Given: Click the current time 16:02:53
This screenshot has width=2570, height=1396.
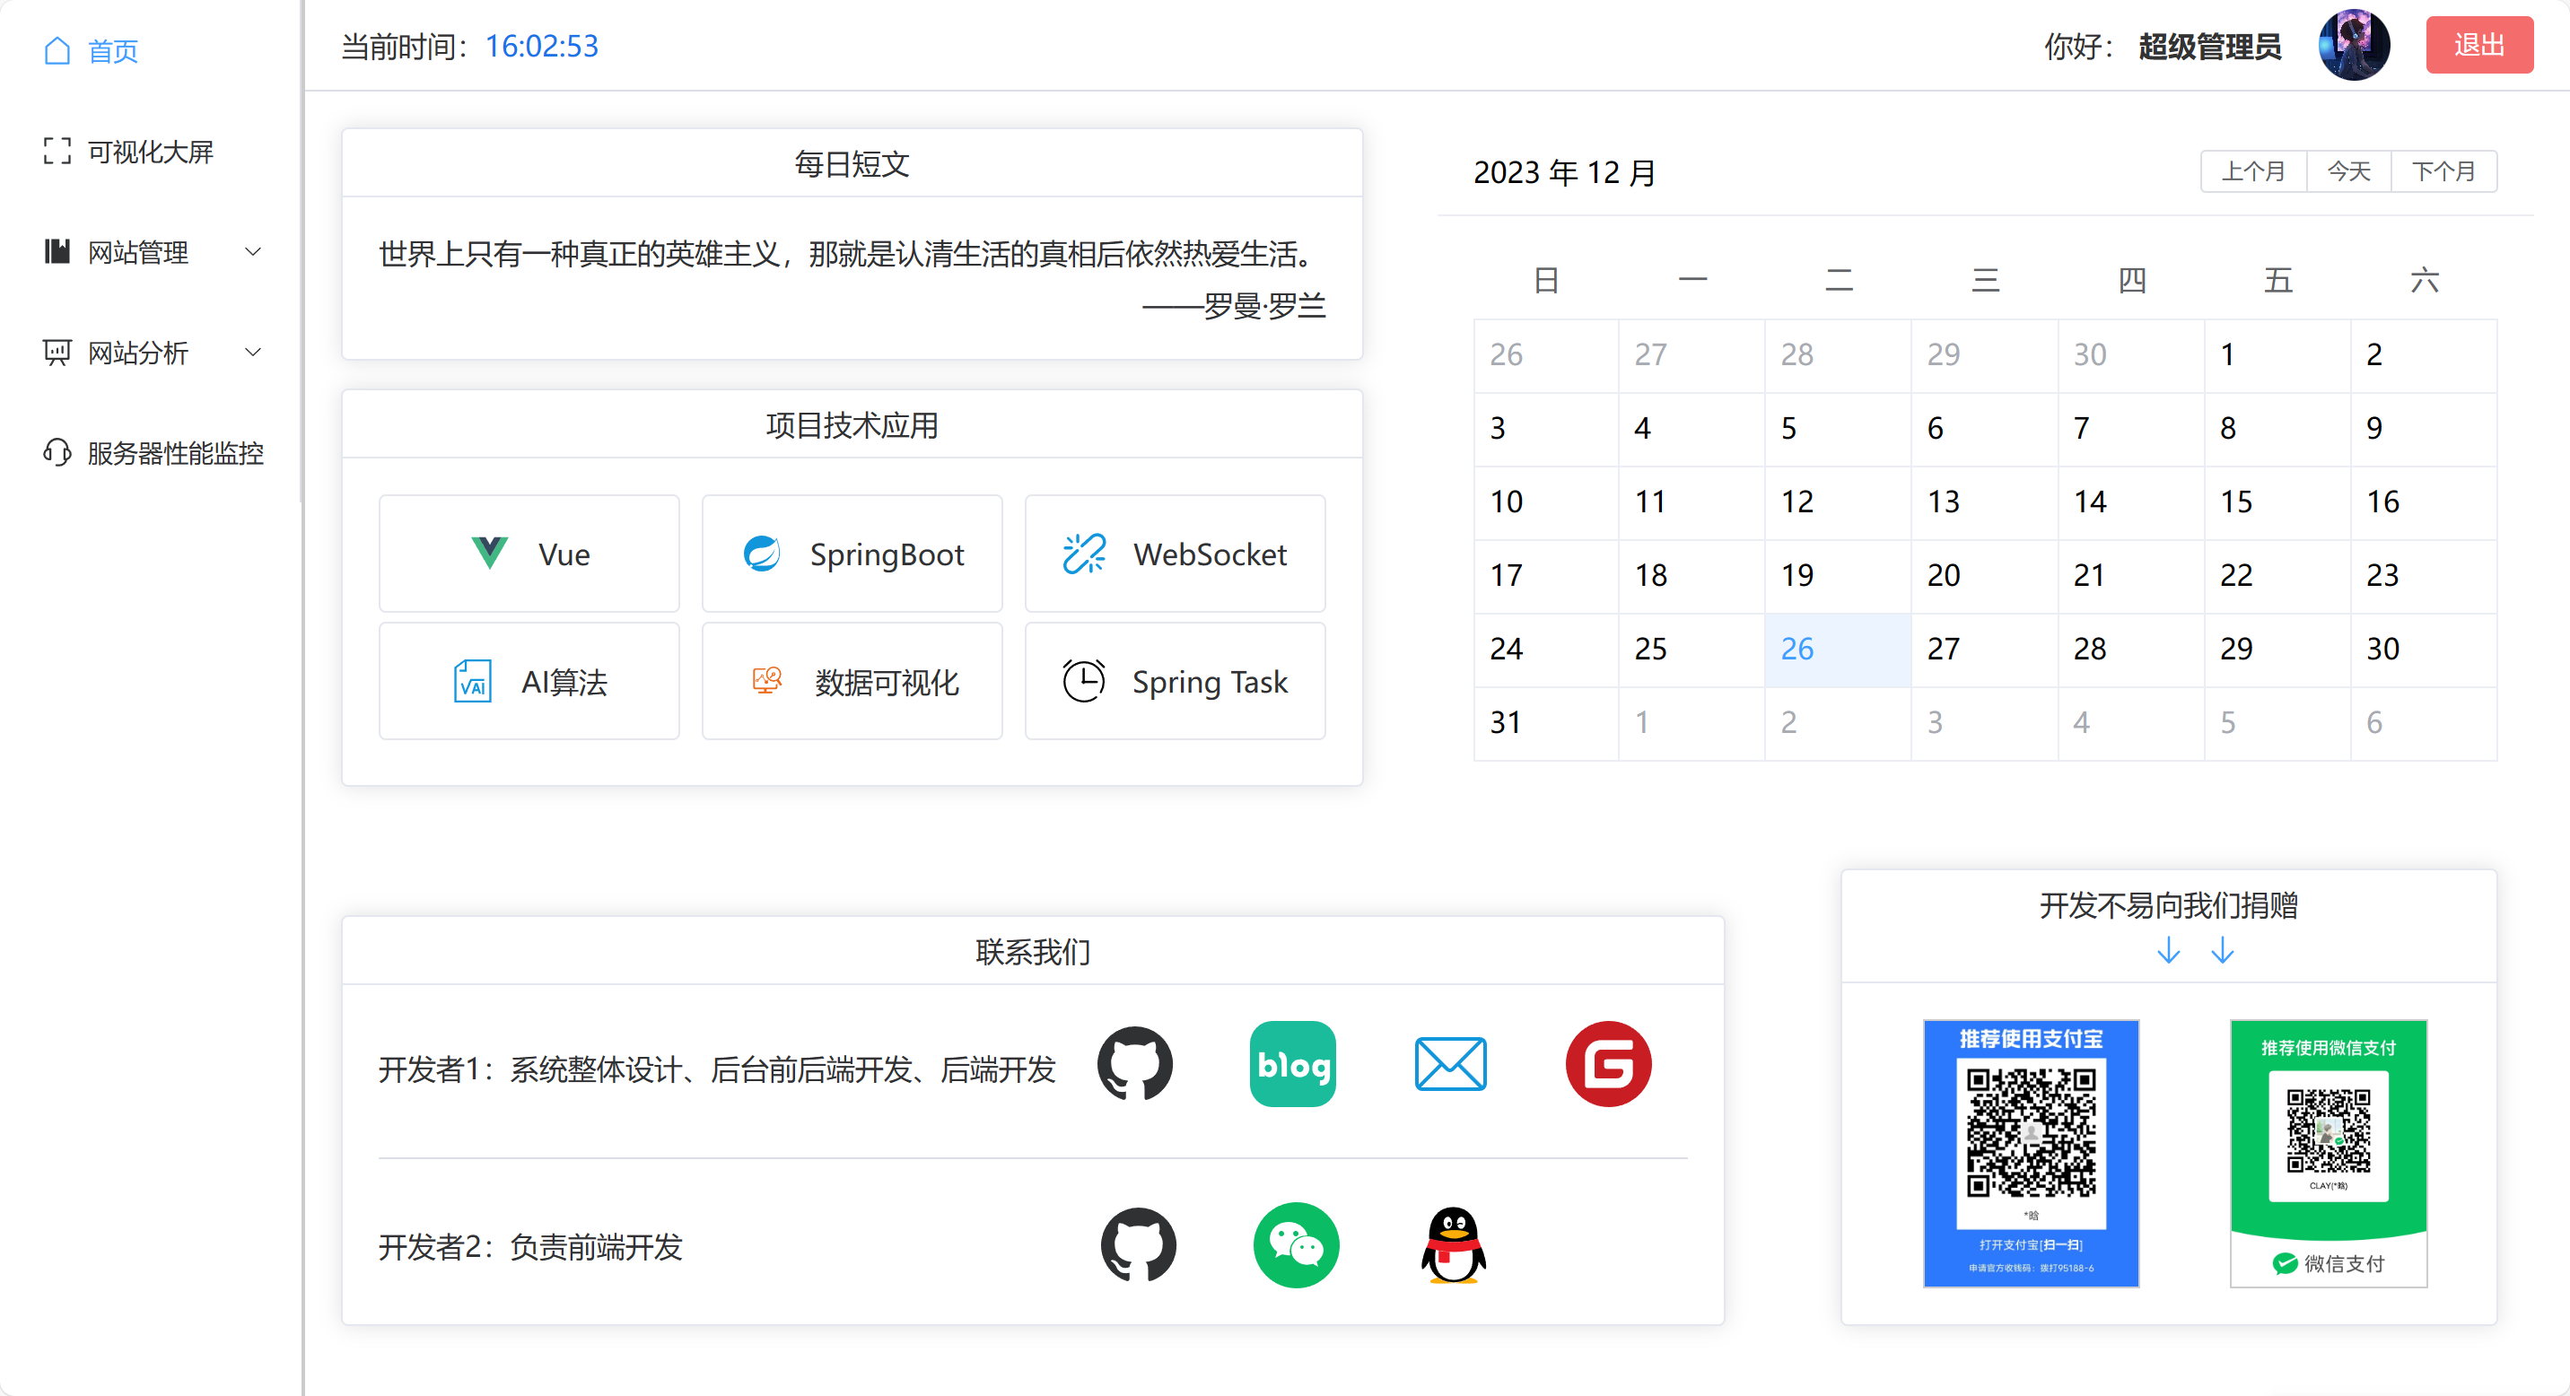Looking at the screenshot, I should click(542, 46).
